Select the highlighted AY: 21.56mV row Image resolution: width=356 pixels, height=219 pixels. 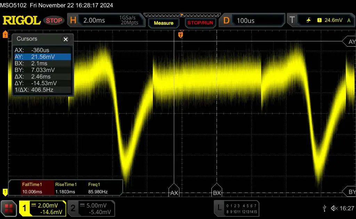pos(43,57)
